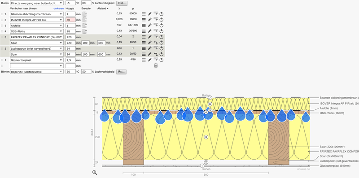This screenshot has height=178, width=359.
Task: Open hamburger menu for Luchtspouw layer
Action: point(144,48)
